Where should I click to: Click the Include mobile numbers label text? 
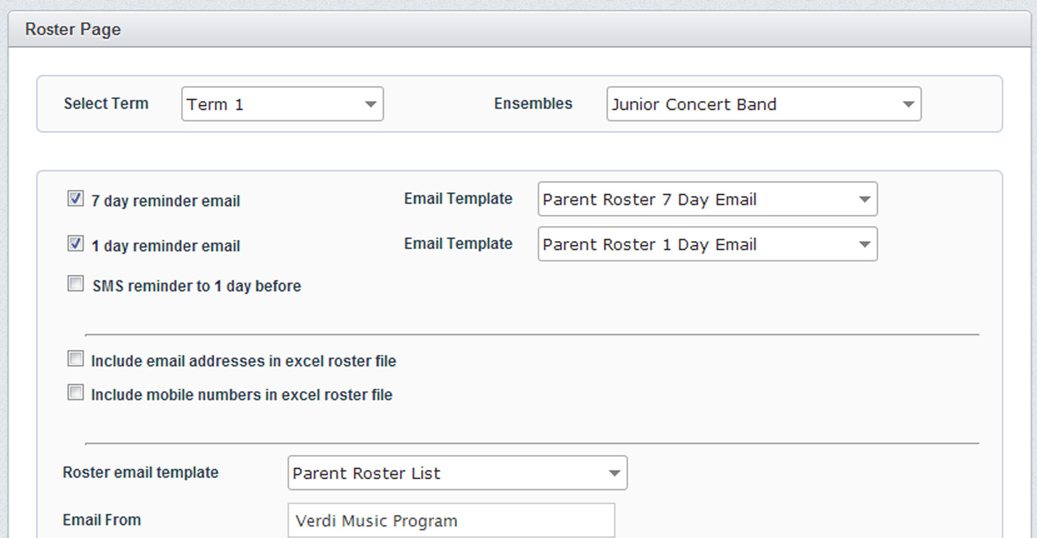(x=242, y=395)
